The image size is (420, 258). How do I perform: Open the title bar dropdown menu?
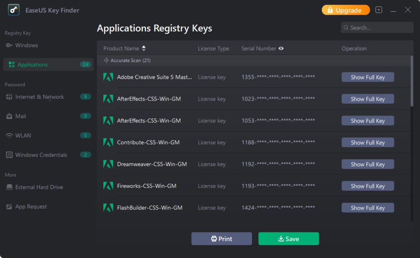tap(379, 10)
